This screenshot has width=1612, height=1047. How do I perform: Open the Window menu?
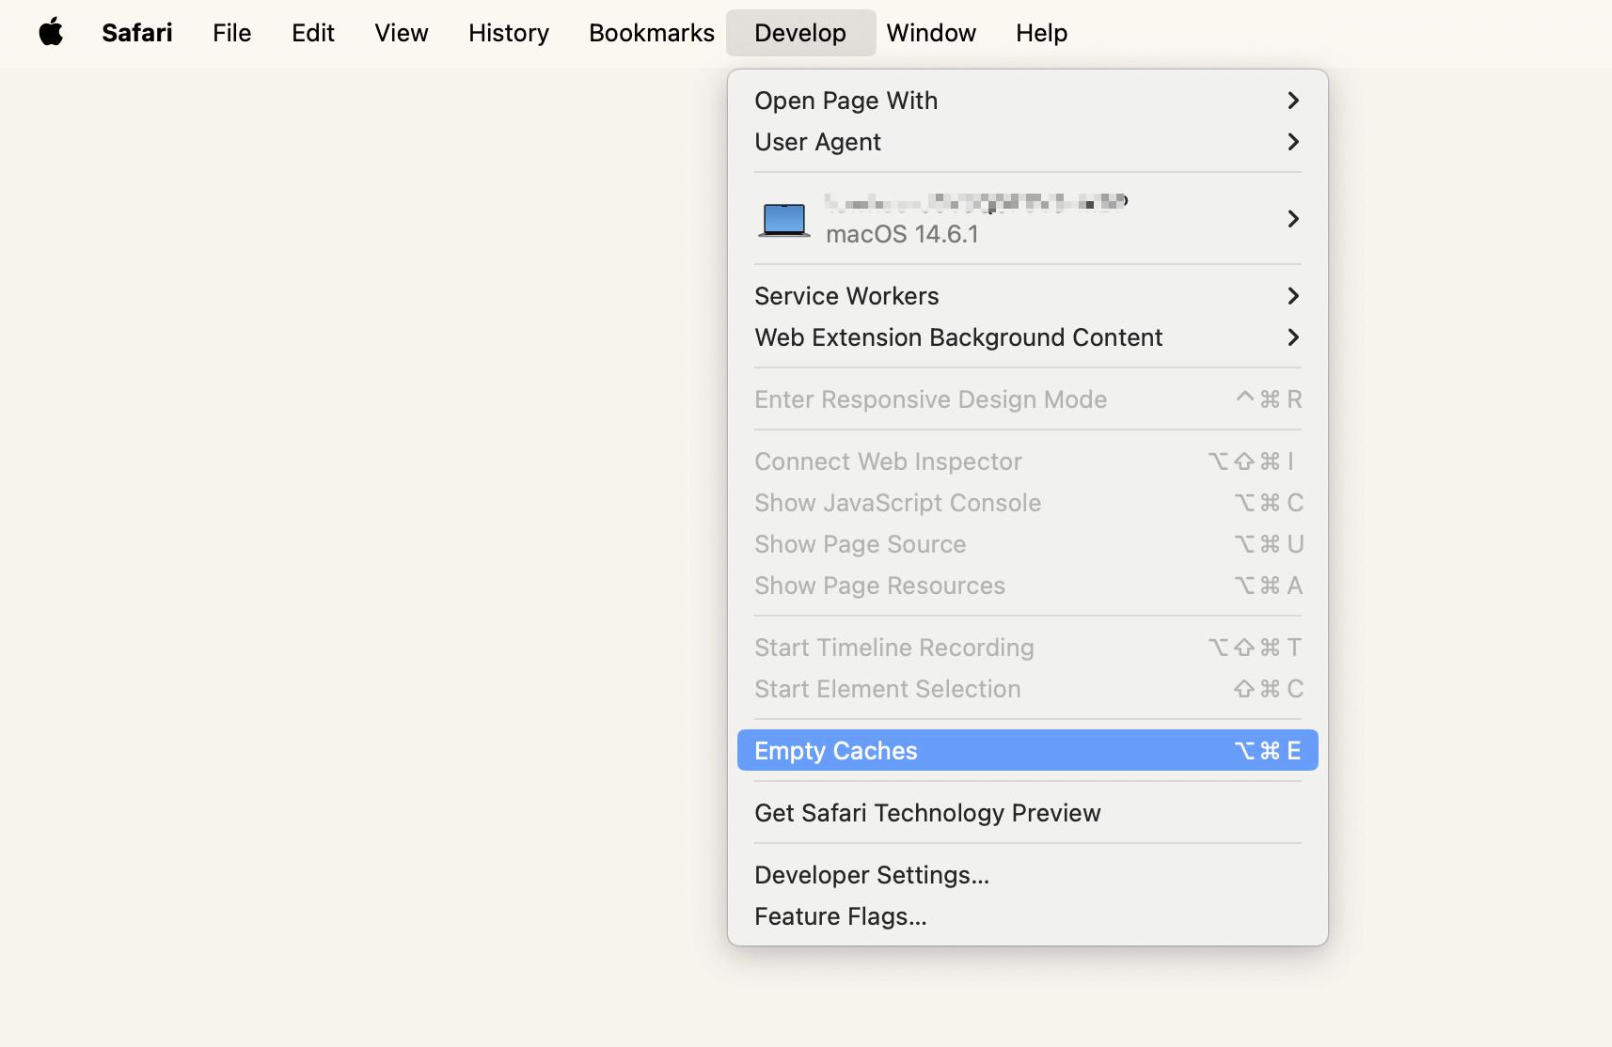coord(931,33)
